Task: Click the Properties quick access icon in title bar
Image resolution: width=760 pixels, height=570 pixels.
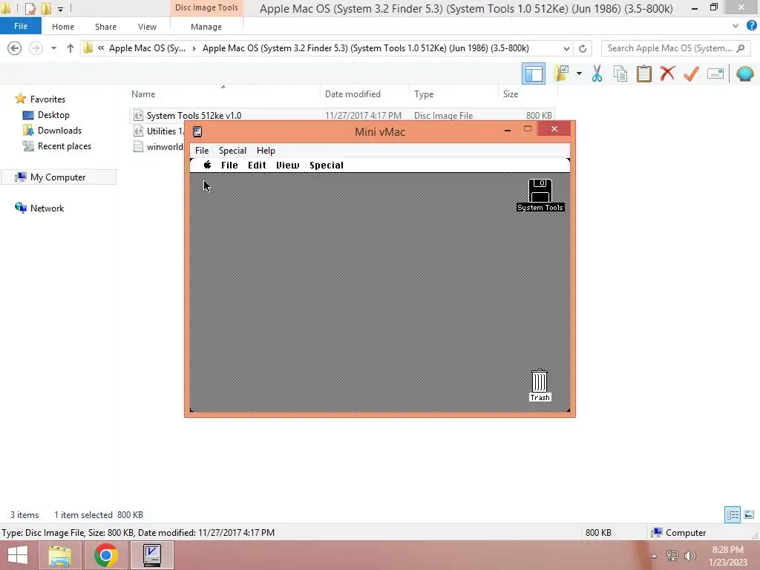Action: point(30,8)
